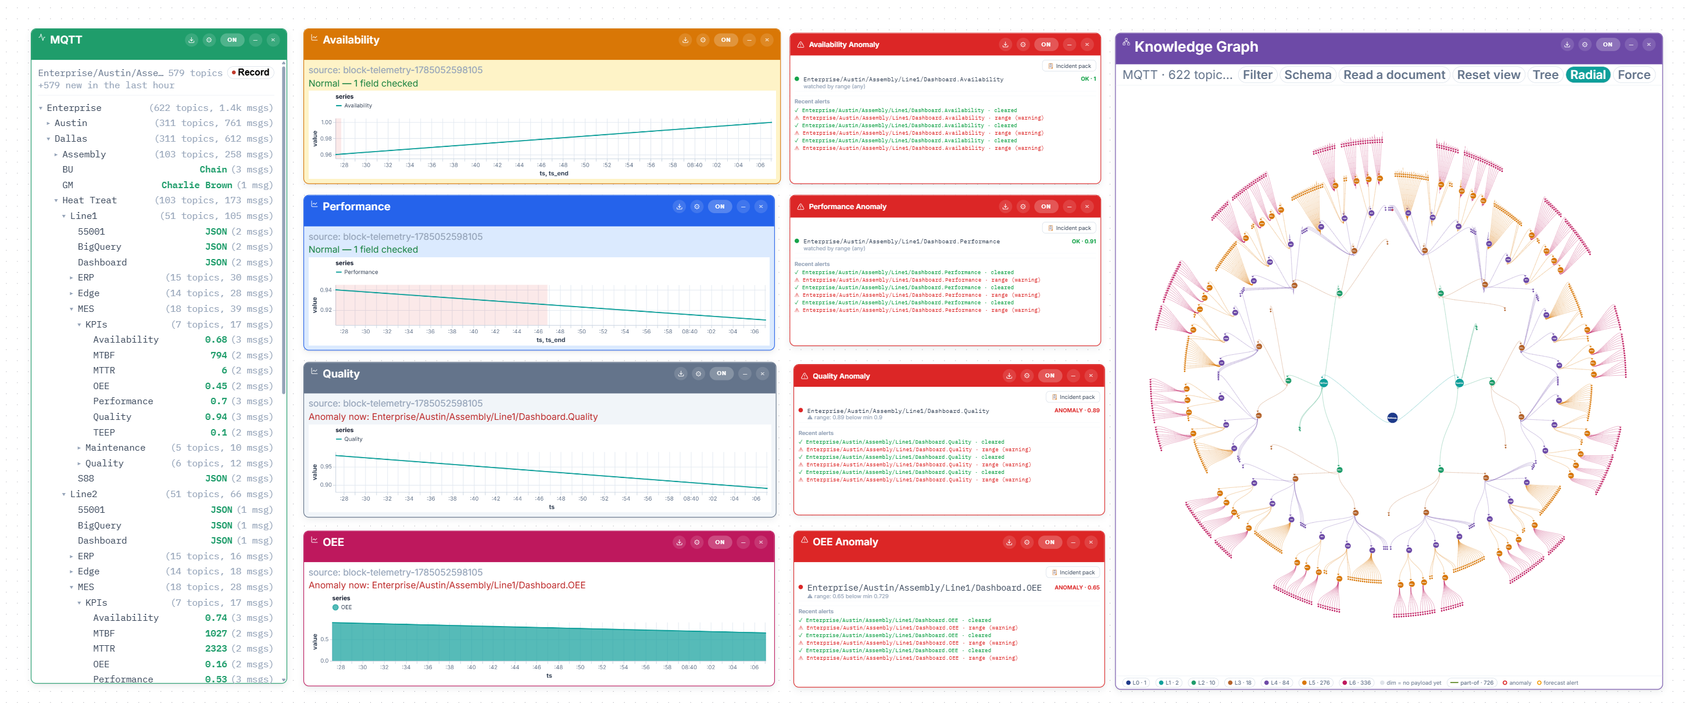The image size is (1691, 712).
Task: Open the MQTT panel settings gear
Action: [x=209, y=40]
